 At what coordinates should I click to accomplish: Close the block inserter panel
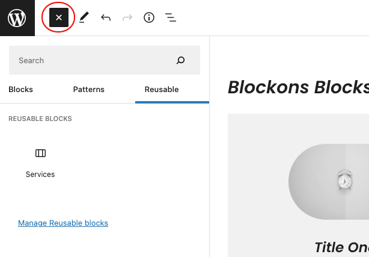59,17
